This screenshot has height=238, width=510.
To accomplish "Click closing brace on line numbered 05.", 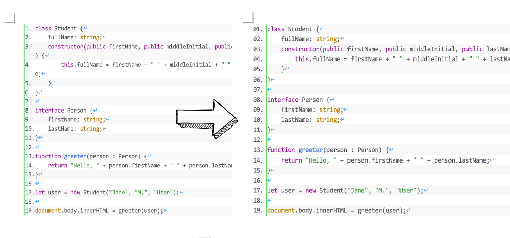I will click(x=283, y=69).
